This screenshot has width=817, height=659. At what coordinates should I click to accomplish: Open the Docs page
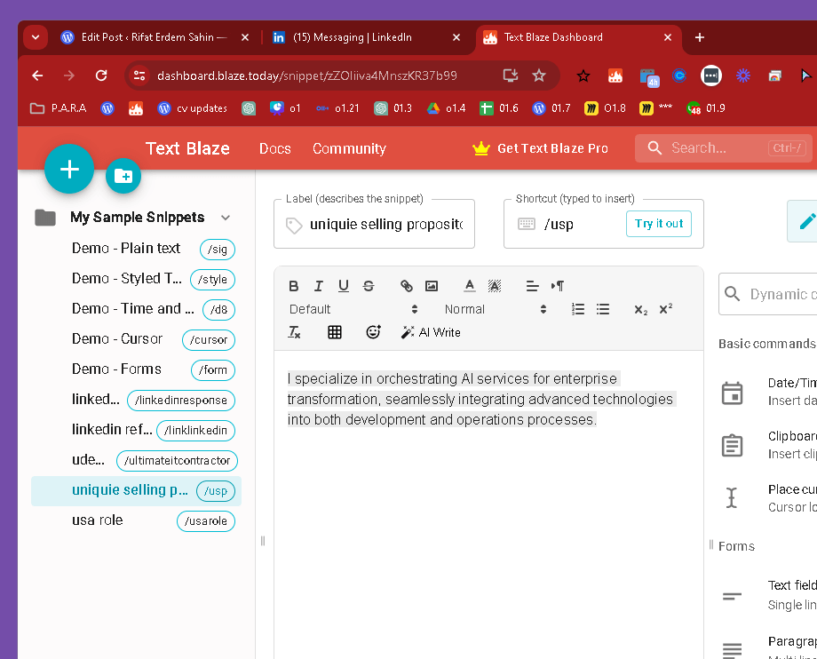coord(275,148)
